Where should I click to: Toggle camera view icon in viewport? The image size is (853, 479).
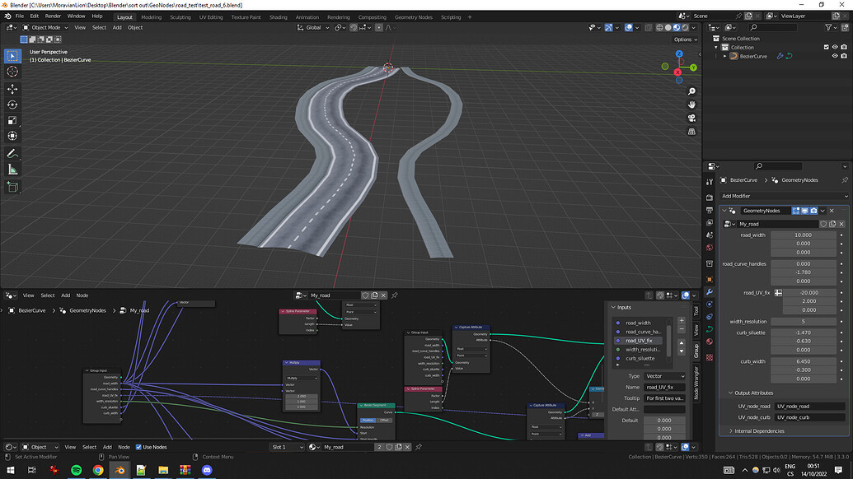pyautogui.click(x=691, y=118)
